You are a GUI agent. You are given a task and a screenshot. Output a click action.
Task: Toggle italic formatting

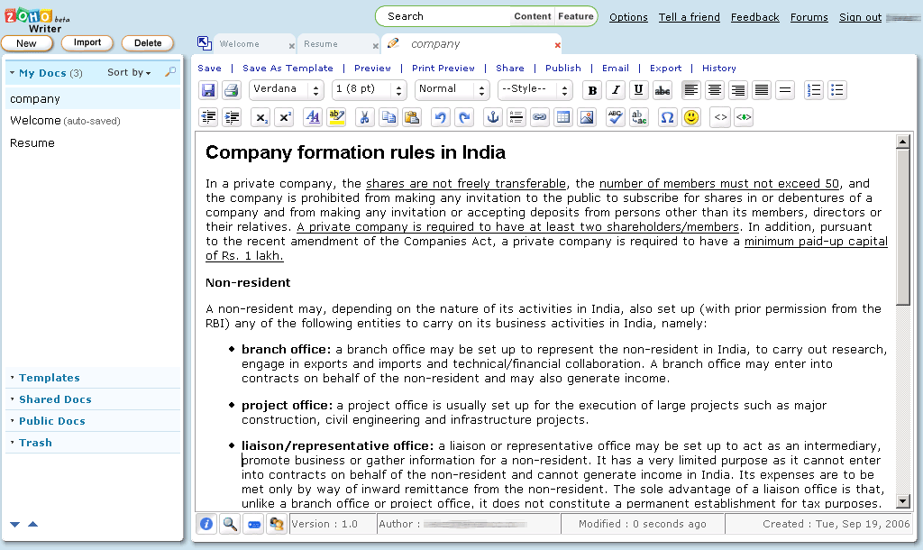(616, 90)
